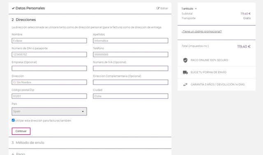The width and height of the screenshot is (263, 155).
Task: Untick 'Utilizar esta dirección para facturas también'
Action: [13, 120]
